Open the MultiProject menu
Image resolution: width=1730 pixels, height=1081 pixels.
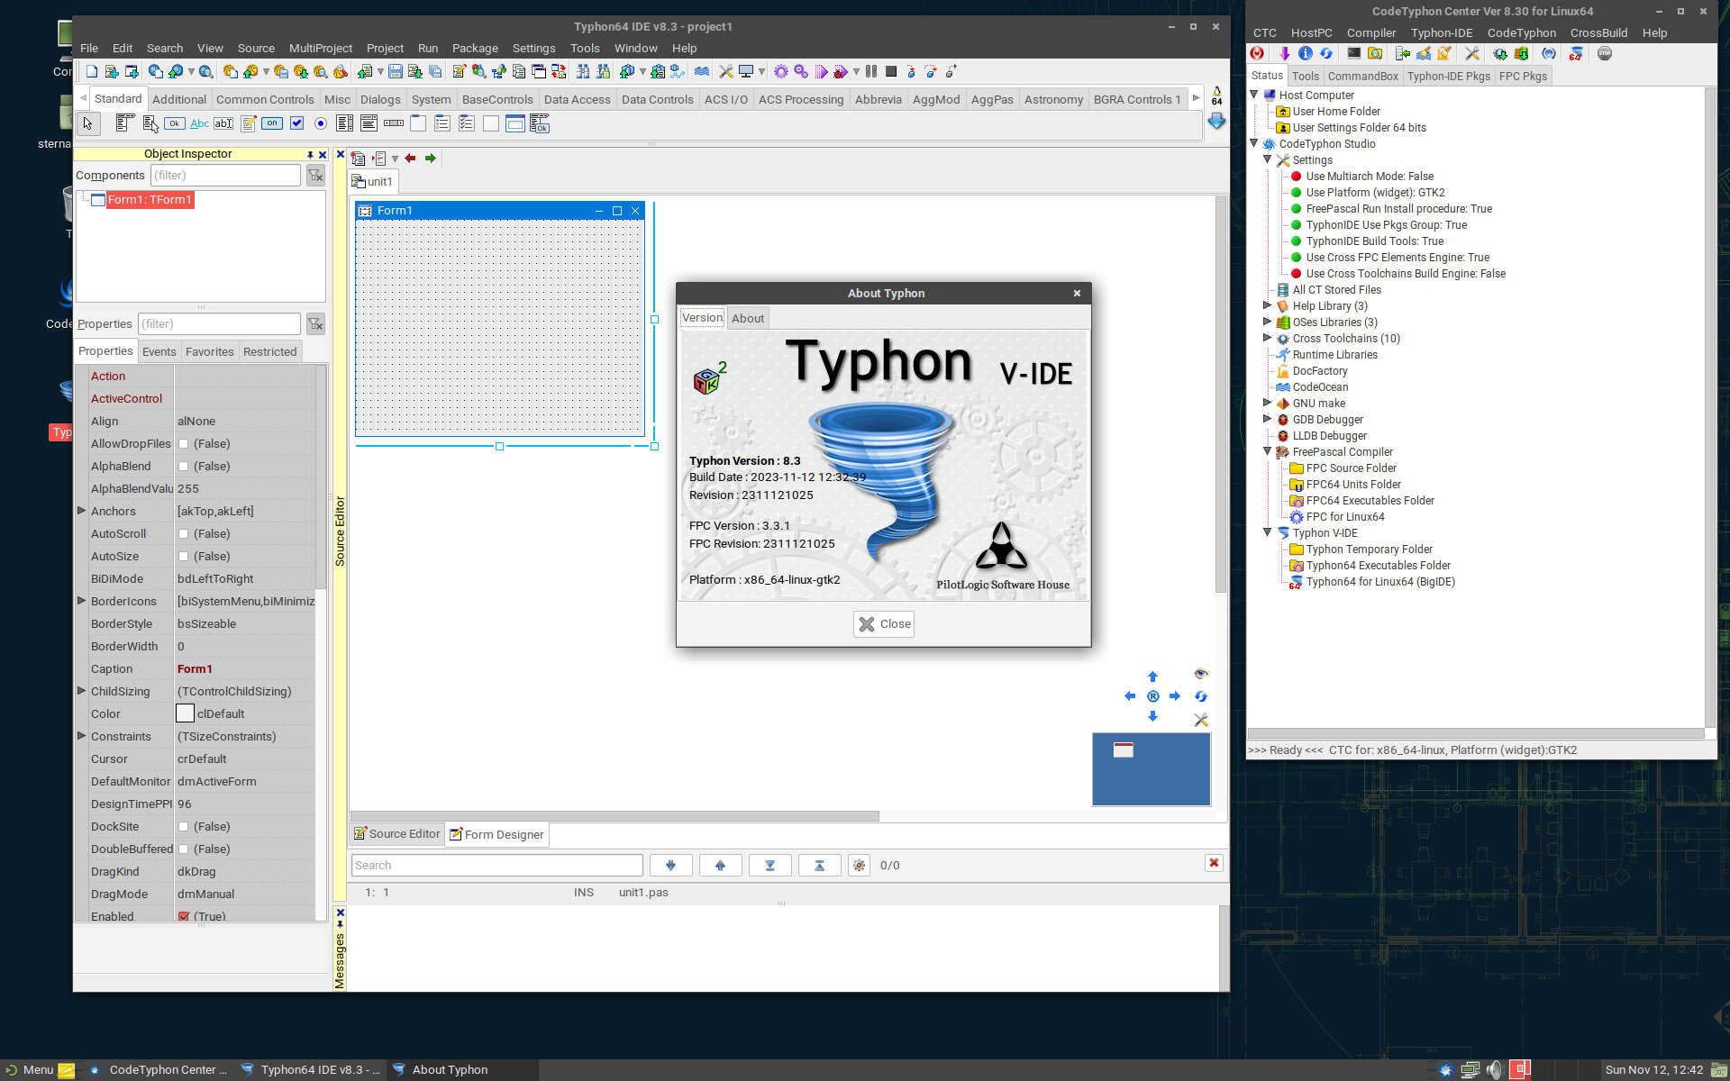tap(320, 49)
